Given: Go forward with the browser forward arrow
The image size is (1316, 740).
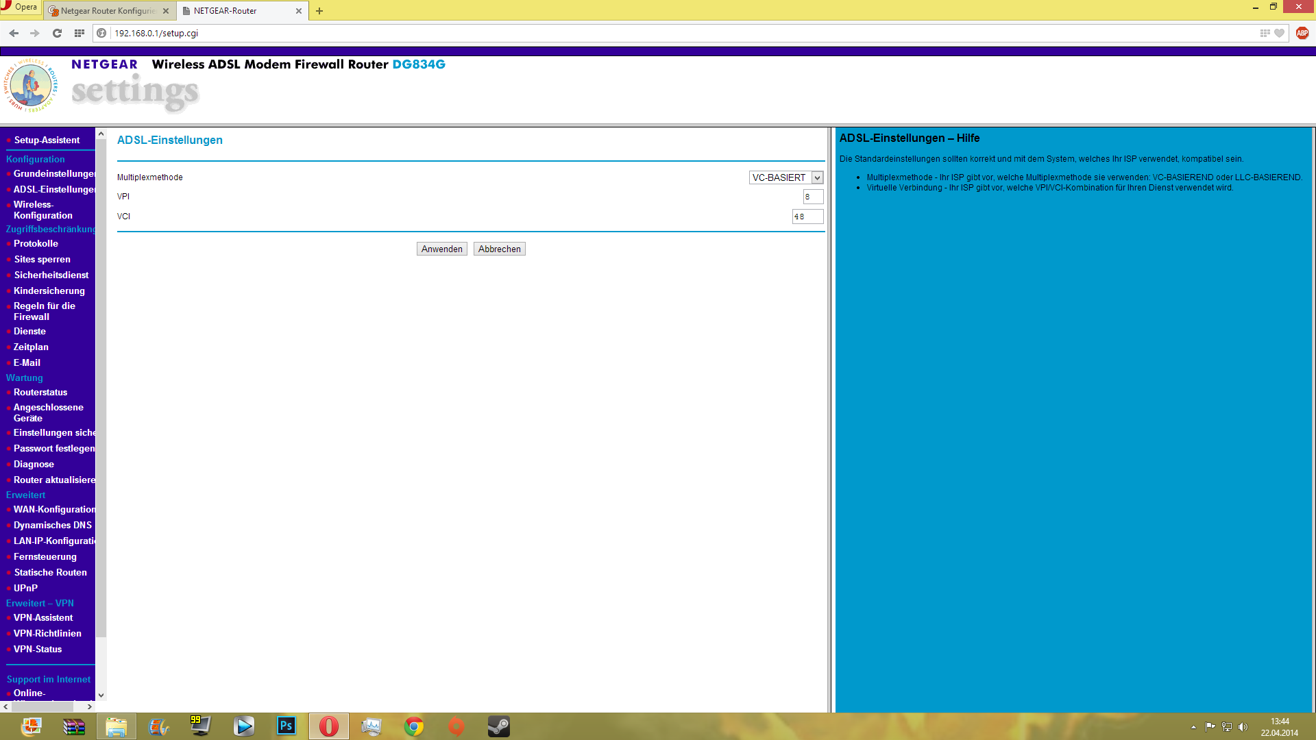Looking at the screenshot, I should (x=35, y=33).
